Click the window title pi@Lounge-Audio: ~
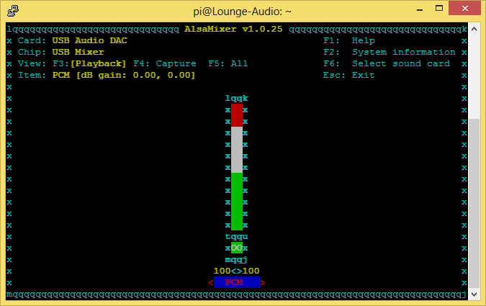The width and height of the screenshot is (486, 306). point(243,12)
